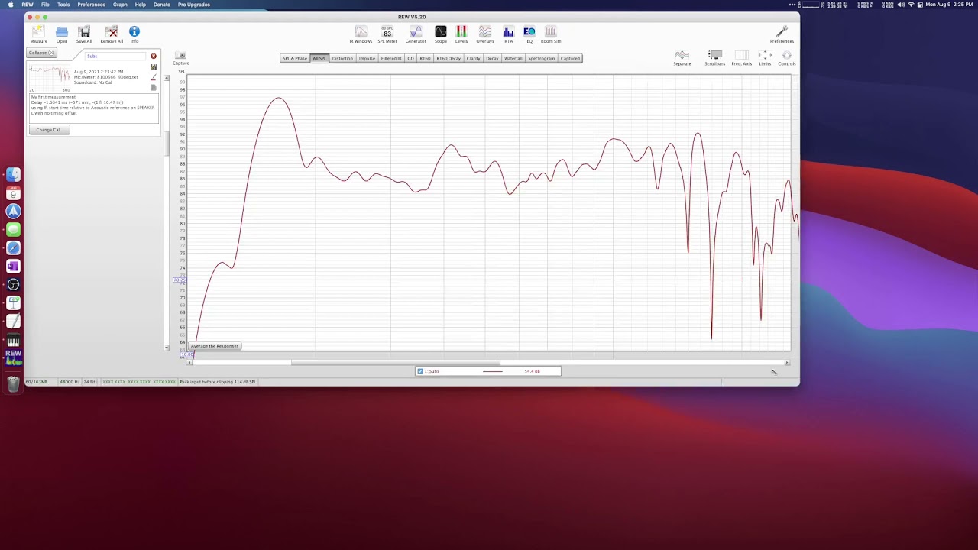Screen dimensions: 978x550
Task: Open the File menu
Action: [45, 5]
